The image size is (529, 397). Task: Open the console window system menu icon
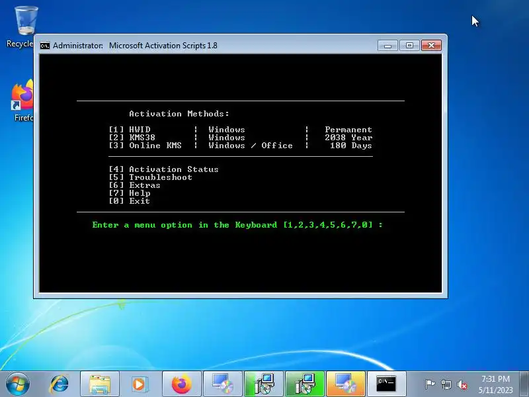pos(44,46)
